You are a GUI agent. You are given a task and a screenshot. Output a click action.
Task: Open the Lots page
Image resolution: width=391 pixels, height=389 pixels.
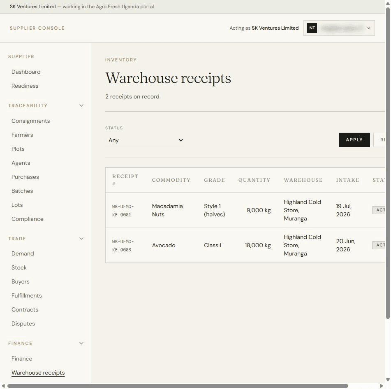(17, 205)
